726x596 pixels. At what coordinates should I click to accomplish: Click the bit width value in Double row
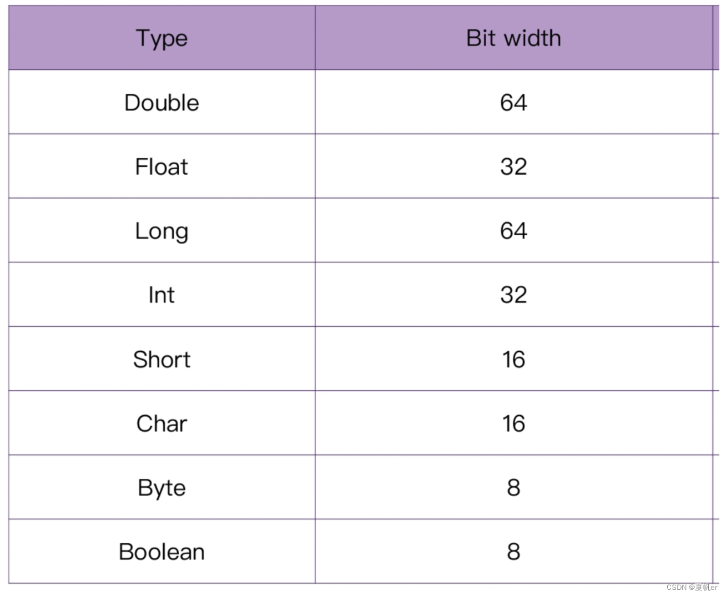pos(513,103)
